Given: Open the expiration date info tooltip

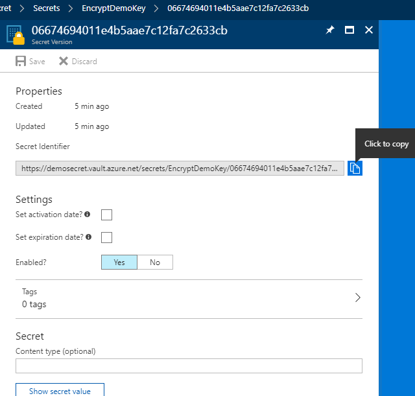Looking at the screenshot, I should (88, 237).
